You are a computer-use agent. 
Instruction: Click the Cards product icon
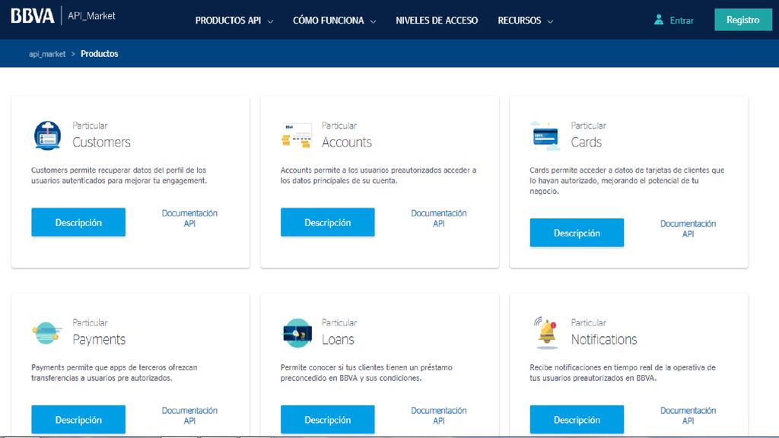click(545, 135)
